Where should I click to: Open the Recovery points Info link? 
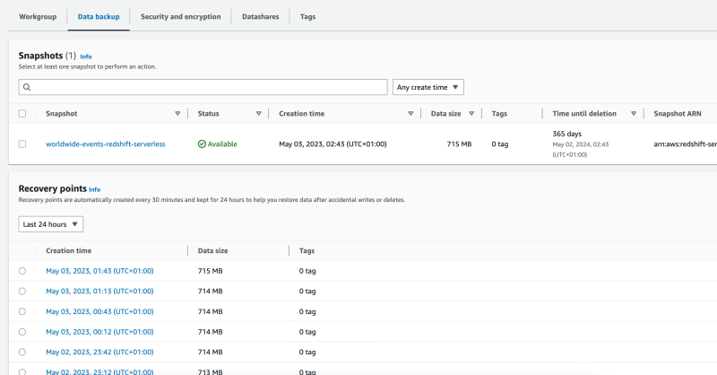click(95, 189)
